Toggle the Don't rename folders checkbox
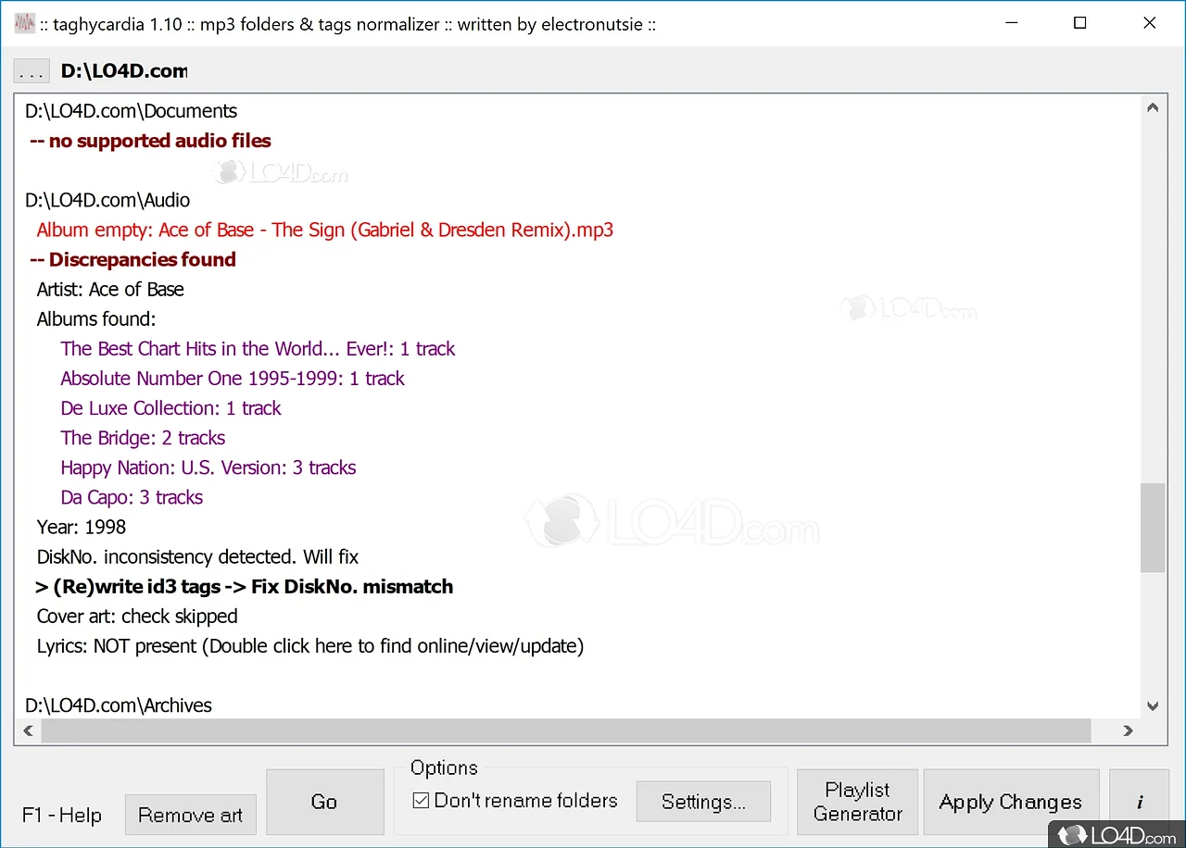The width and height of the screenshot is (1186, 848). [x=515, y=801]
